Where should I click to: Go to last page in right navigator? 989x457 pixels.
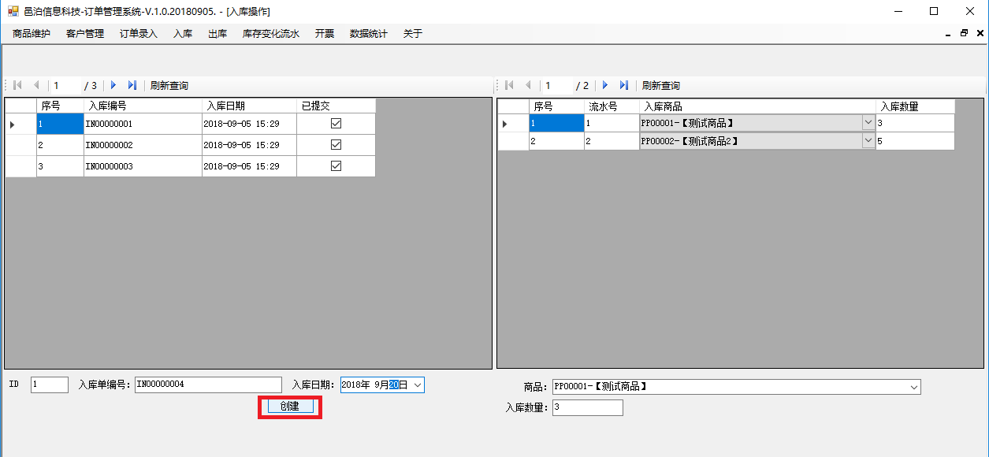point(623,85)
